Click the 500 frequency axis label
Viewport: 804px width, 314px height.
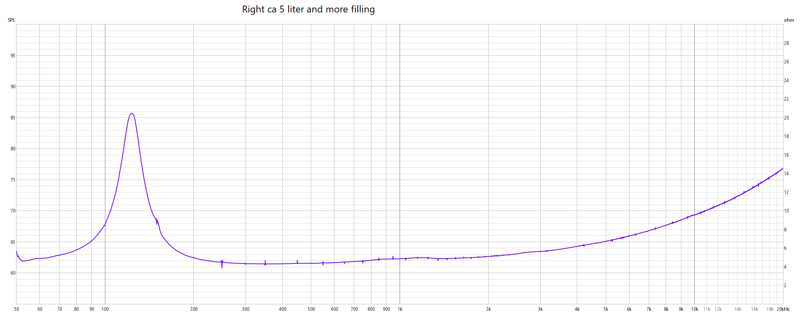point(311,309)
